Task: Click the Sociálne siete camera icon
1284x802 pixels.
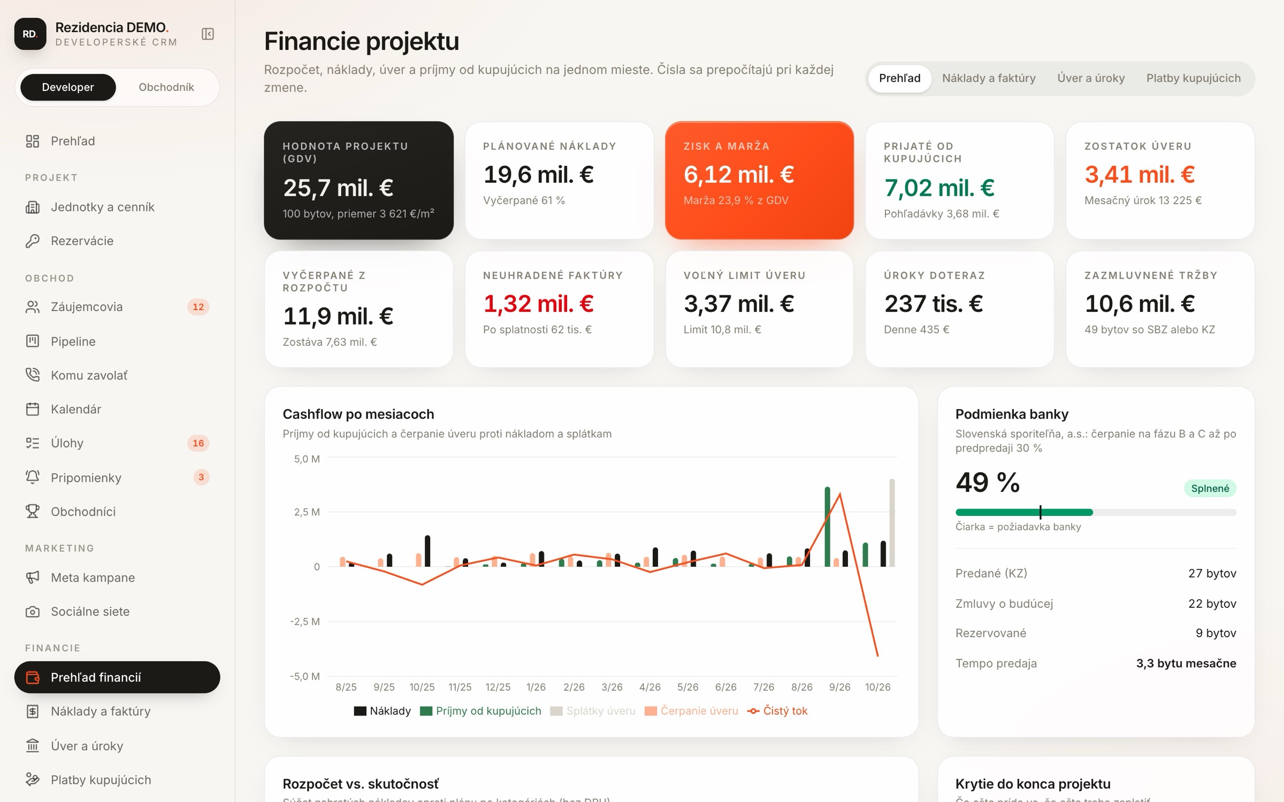Action: pyautogui.click(x=33, y=611)
